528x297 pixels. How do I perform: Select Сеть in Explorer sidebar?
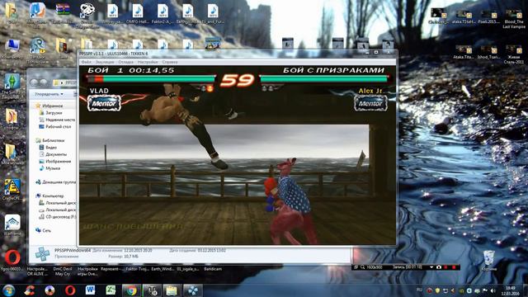(43, 231)
